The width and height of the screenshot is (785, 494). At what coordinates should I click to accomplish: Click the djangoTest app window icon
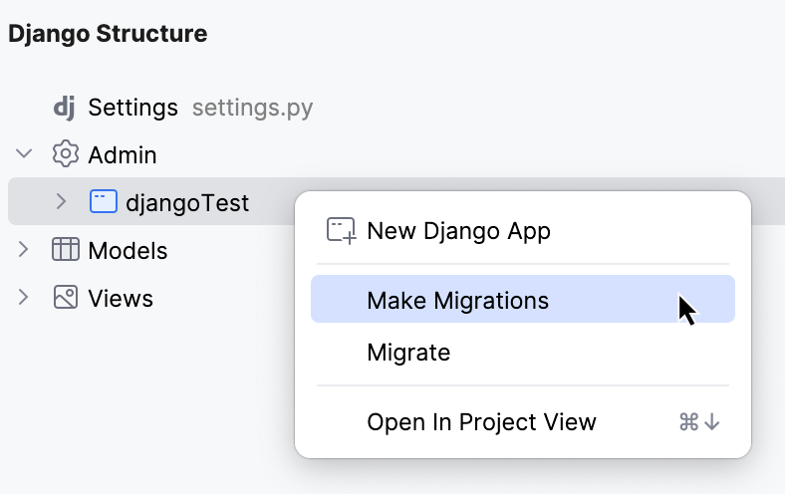103,202
